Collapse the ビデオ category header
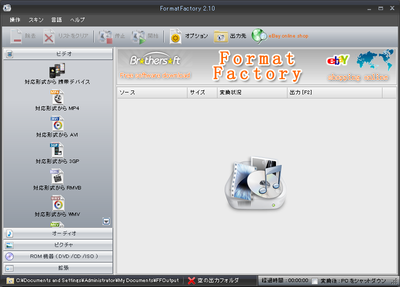 tap(58, 54)
